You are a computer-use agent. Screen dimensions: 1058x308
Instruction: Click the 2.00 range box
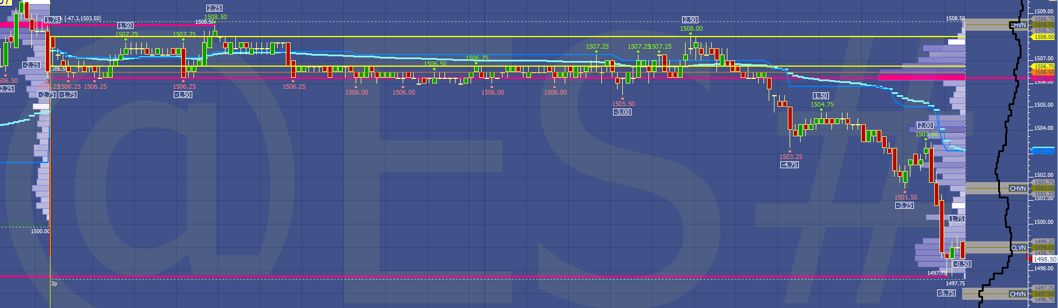[925, 125]
